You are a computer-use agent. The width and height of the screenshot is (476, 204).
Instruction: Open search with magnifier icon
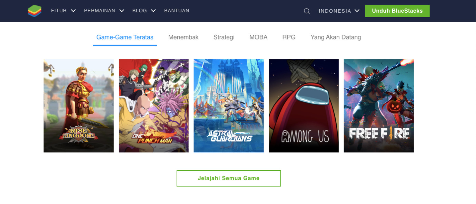[x=307, y=11]
